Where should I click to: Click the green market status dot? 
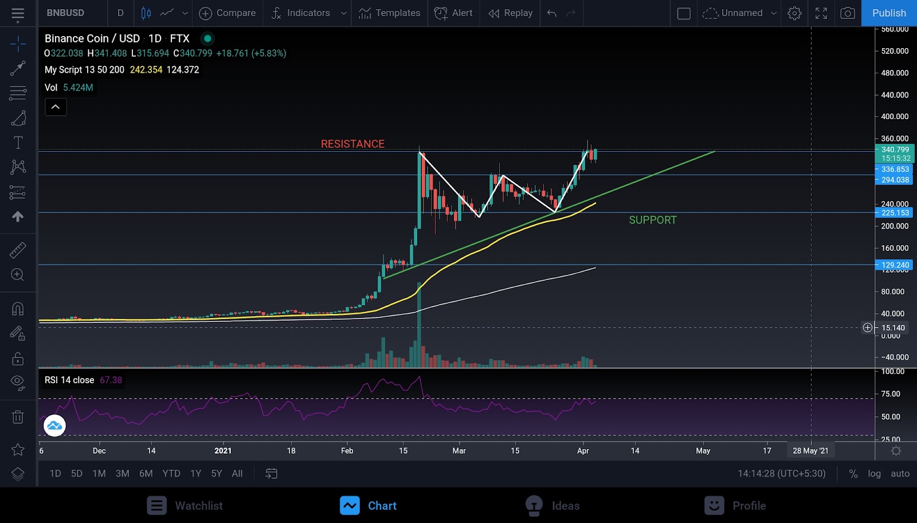click(x=207, y=38)
